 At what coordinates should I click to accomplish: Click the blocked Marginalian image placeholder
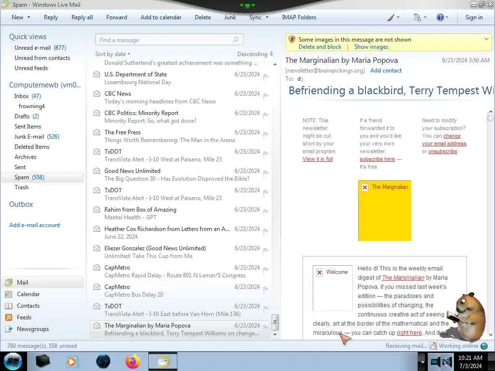click(384, 211)
